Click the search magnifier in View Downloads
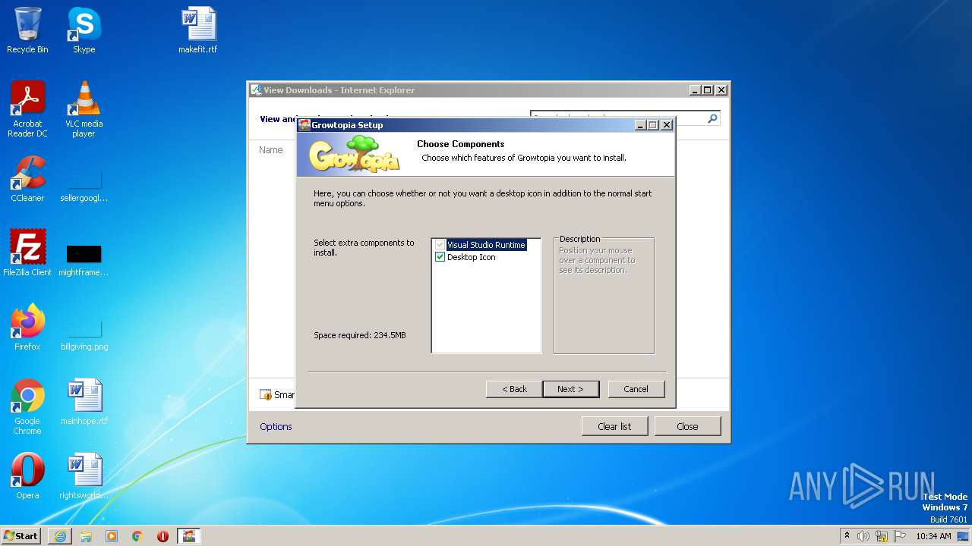Screen dimensions: 972x546 pyautogui.click(x=712, y=118)
